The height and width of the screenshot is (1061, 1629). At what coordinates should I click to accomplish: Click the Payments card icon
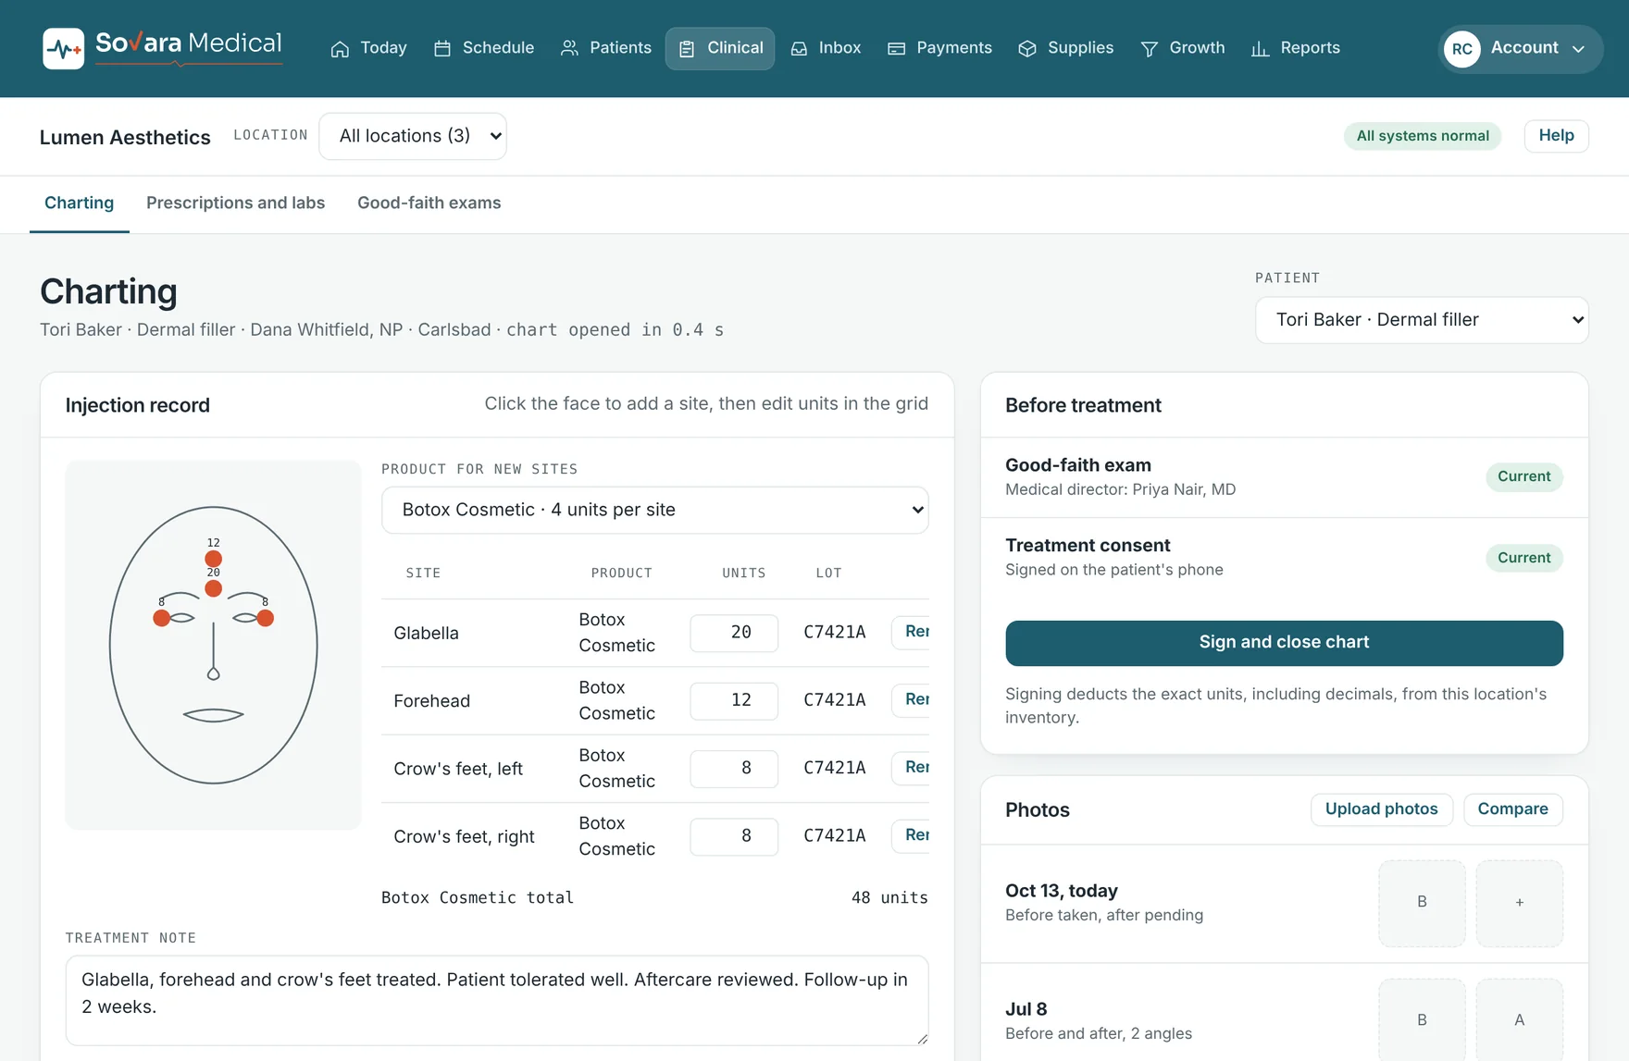tap(896, 49)
